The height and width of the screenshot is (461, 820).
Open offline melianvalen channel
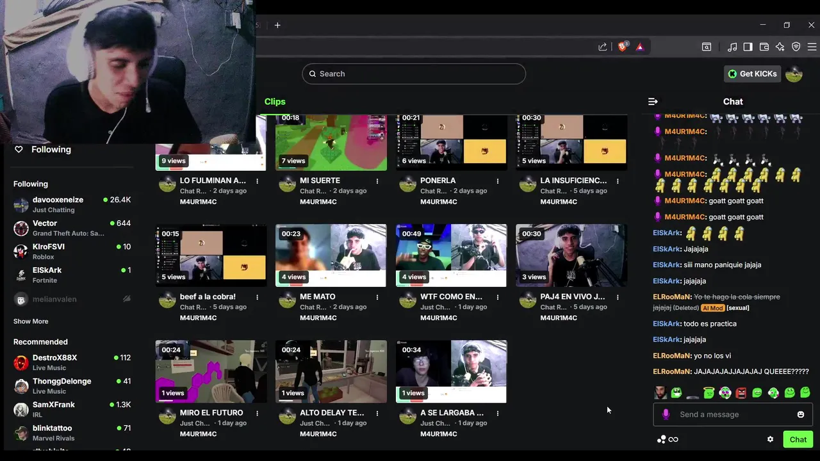point(72,299)
